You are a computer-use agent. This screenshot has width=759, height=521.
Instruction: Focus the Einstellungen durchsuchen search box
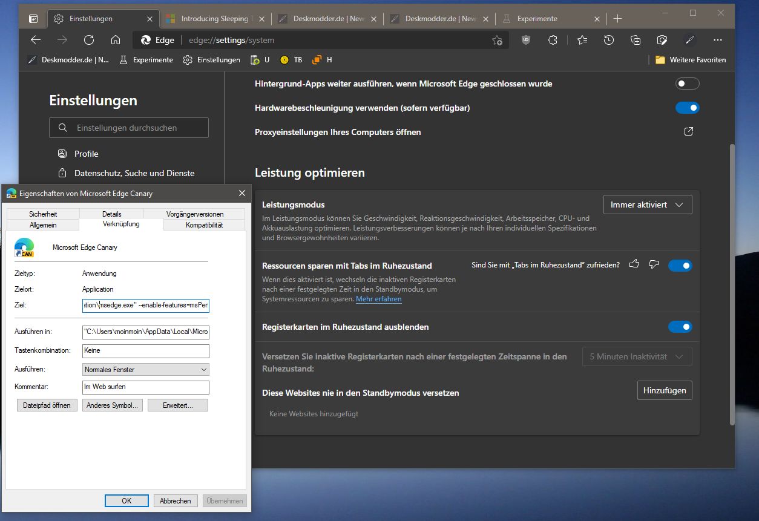click(x=129, y=128)
